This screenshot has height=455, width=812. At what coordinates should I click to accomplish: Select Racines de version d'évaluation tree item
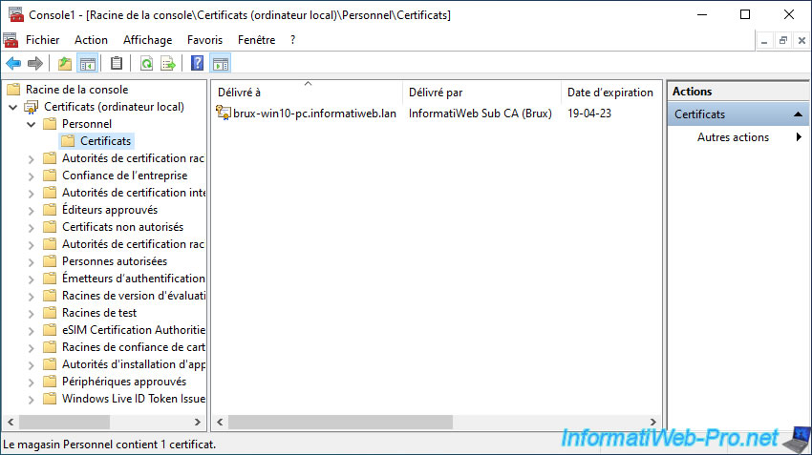pos(134,296)
